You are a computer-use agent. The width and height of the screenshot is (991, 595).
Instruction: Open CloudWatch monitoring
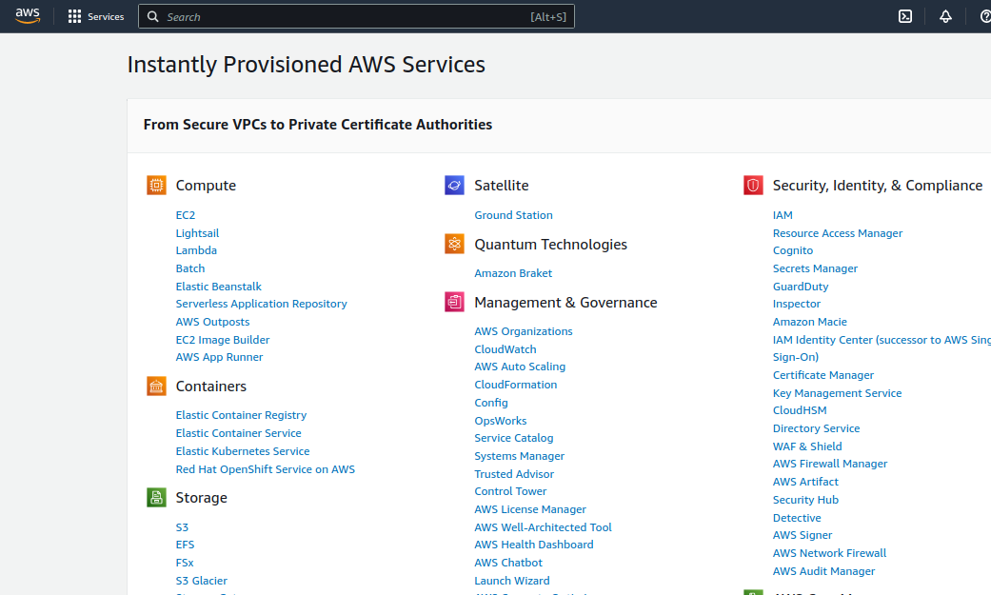point(505,349)
